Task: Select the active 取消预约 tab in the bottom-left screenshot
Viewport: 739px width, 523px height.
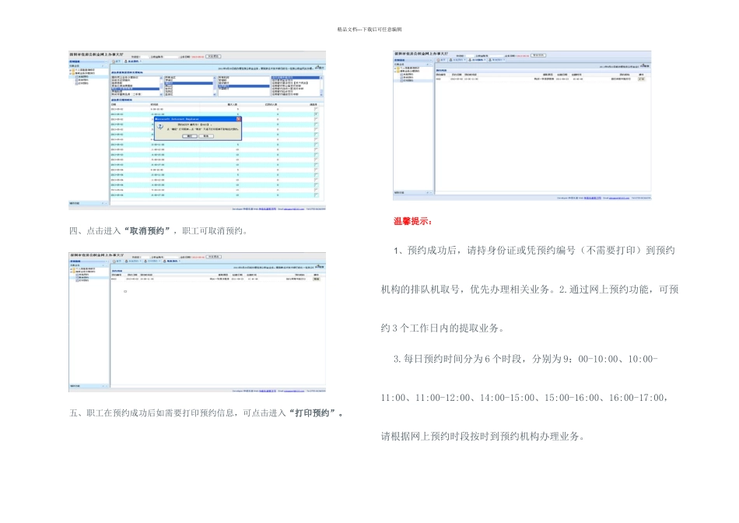Action: [x=172, y=261]
